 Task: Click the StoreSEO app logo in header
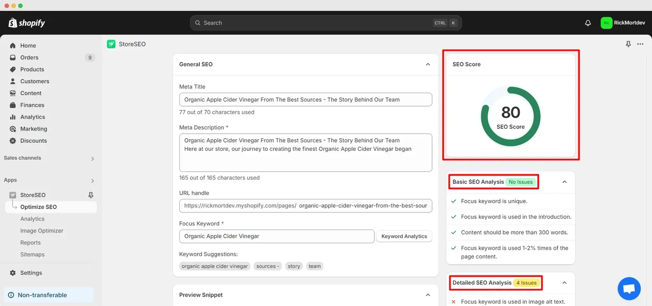[111, 44]
